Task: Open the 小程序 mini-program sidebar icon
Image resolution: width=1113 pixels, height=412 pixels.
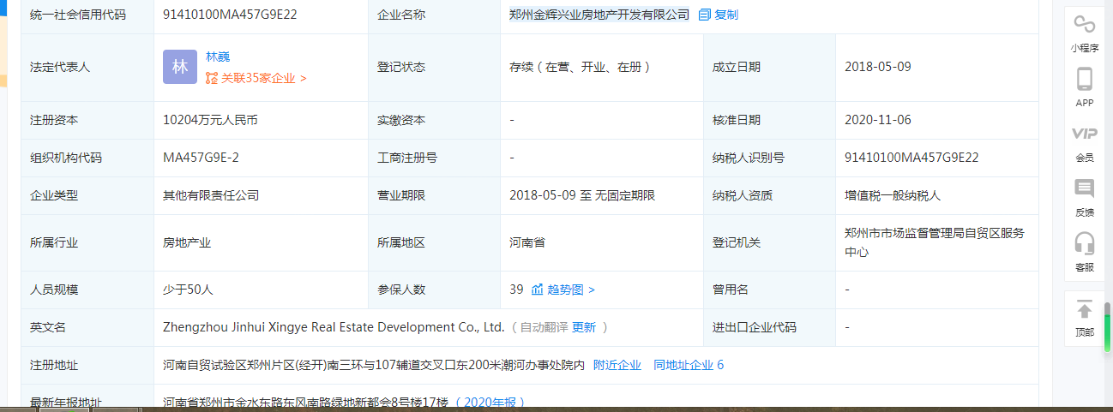Action: pyautogui.click(x=1085, y=25)
